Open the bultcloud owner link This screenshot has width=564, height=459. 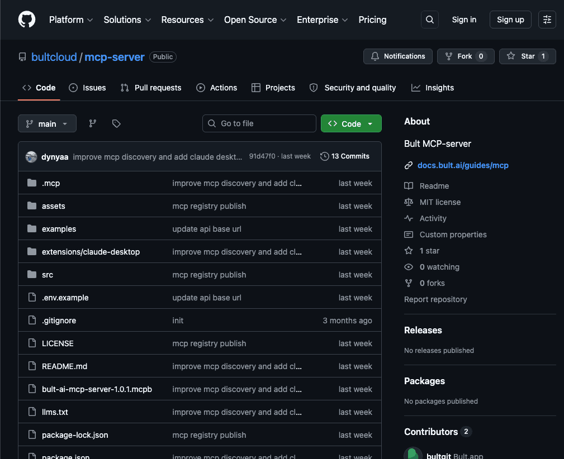pos(54,57)
